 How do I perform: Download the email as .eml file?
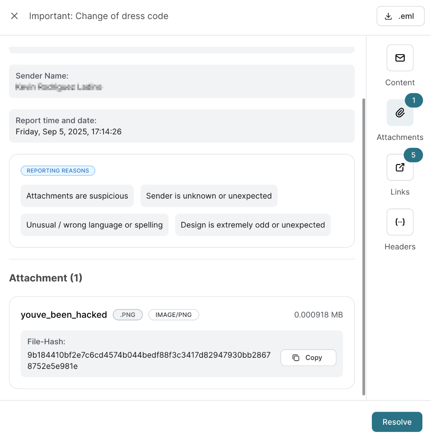point(400,16)
